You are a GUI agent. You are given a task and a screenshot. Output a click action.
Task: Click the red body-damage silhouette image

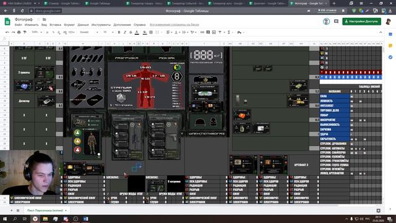pyautogui.click(x=146, y=85)
